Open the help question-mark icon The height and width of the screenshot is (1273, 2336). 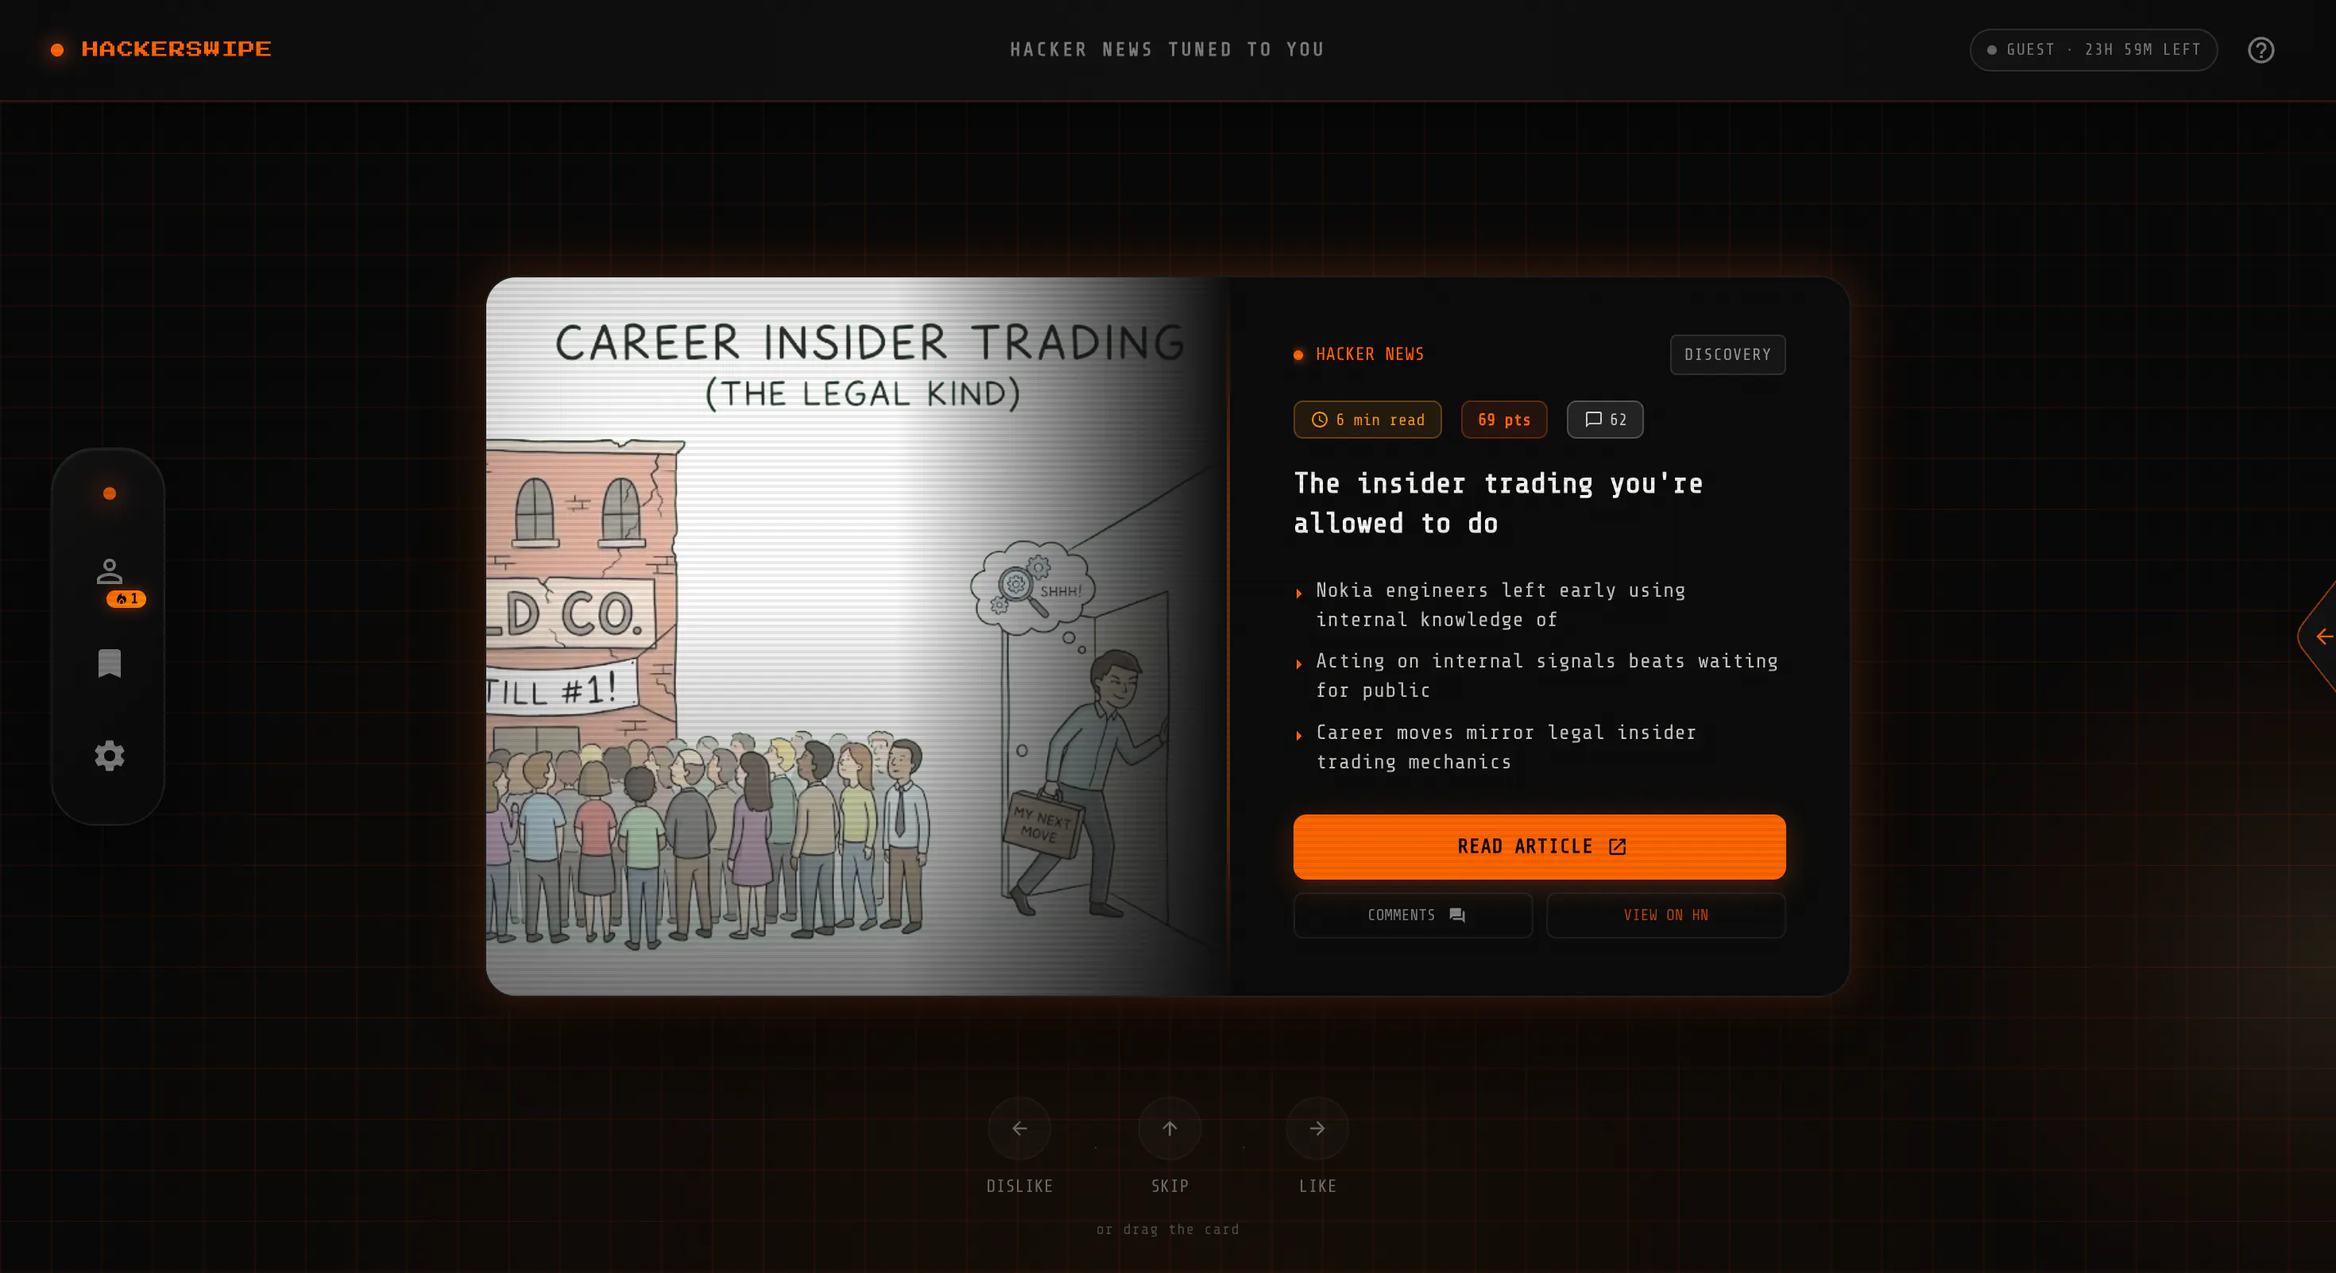pos(2261,50)
